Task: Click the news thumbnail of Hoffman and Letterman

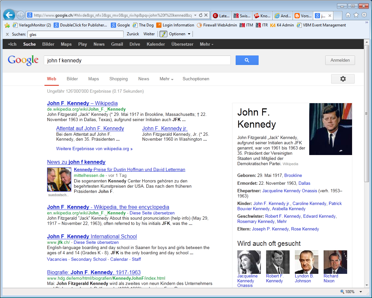Action: tap(59, 180)
